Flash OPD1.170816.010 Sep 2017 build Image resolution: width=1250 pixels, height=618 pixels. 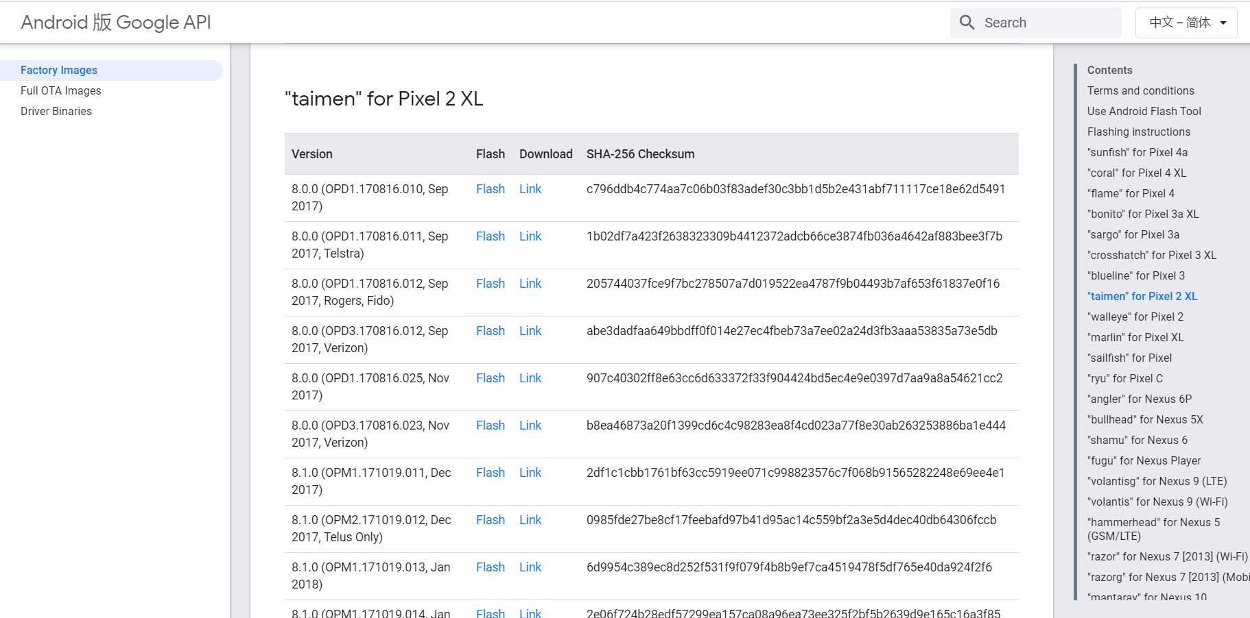click(x=491, y=189)
